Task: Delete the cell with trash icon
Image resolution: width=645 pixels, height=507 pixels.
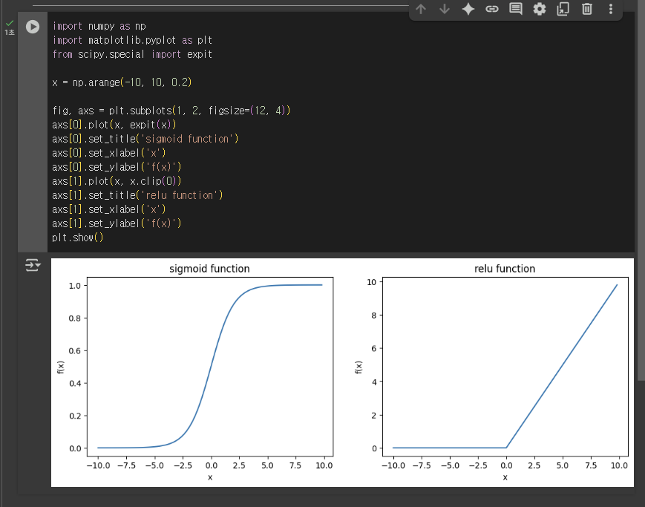Action: click(x=587, y=9)
